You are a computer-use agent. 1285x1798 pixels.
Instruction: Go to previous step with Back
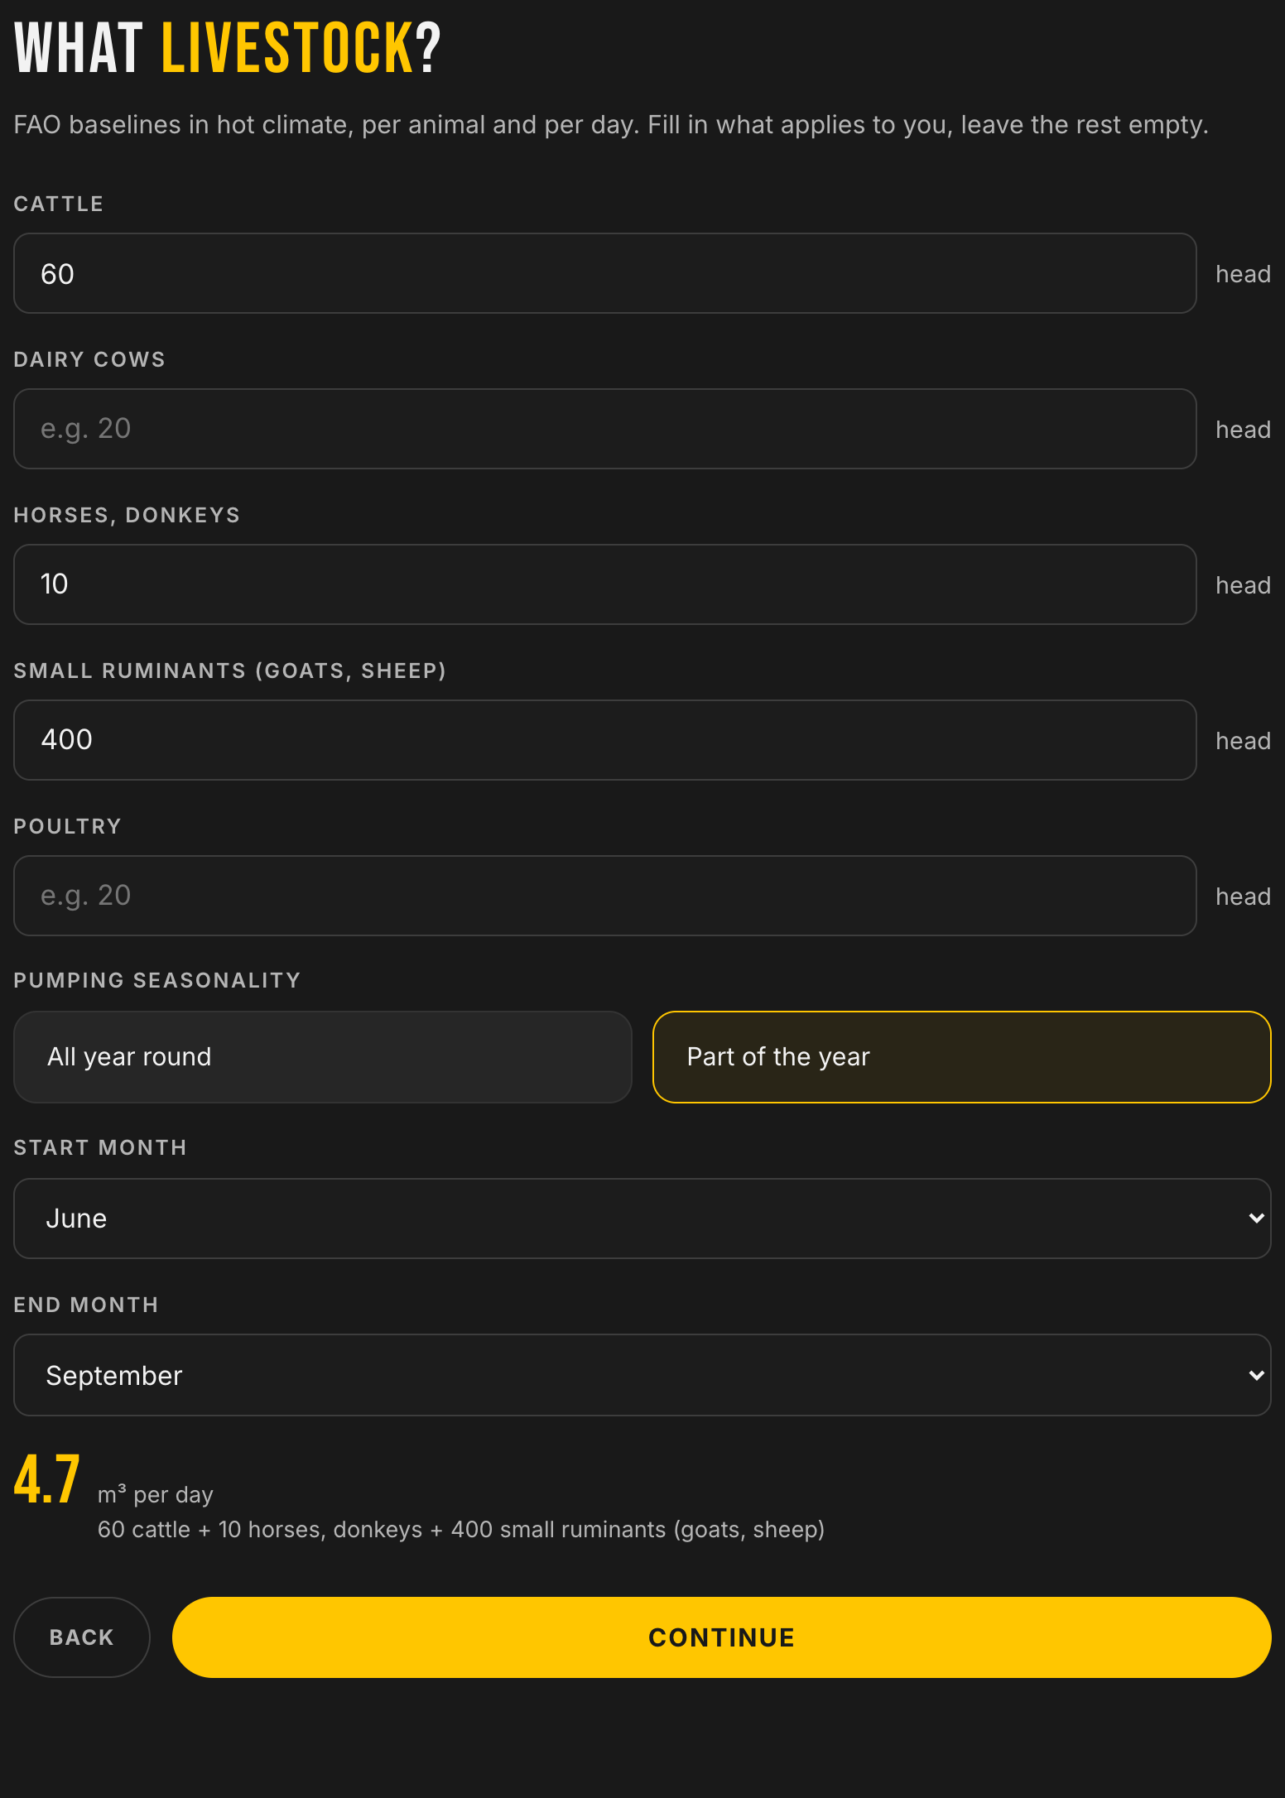[82, 1637]
